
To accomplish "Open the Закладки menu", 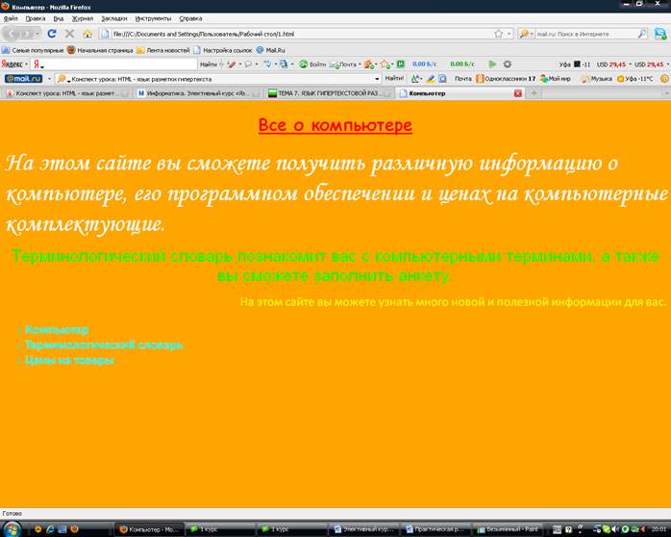I will [113, 18].
